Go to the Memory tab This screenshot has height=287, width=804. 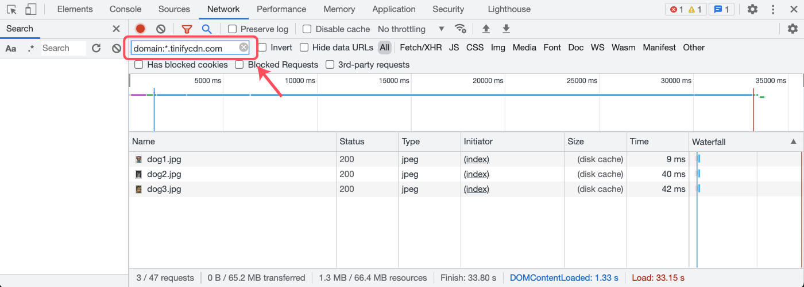point(339,9)
